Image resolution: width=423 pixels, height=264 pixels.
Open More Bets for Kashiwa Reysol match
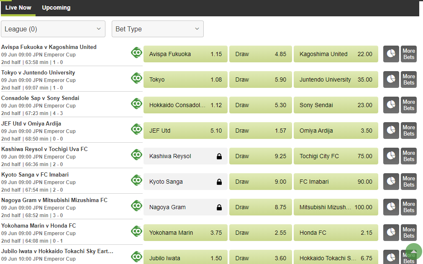[x=409, y=156]
